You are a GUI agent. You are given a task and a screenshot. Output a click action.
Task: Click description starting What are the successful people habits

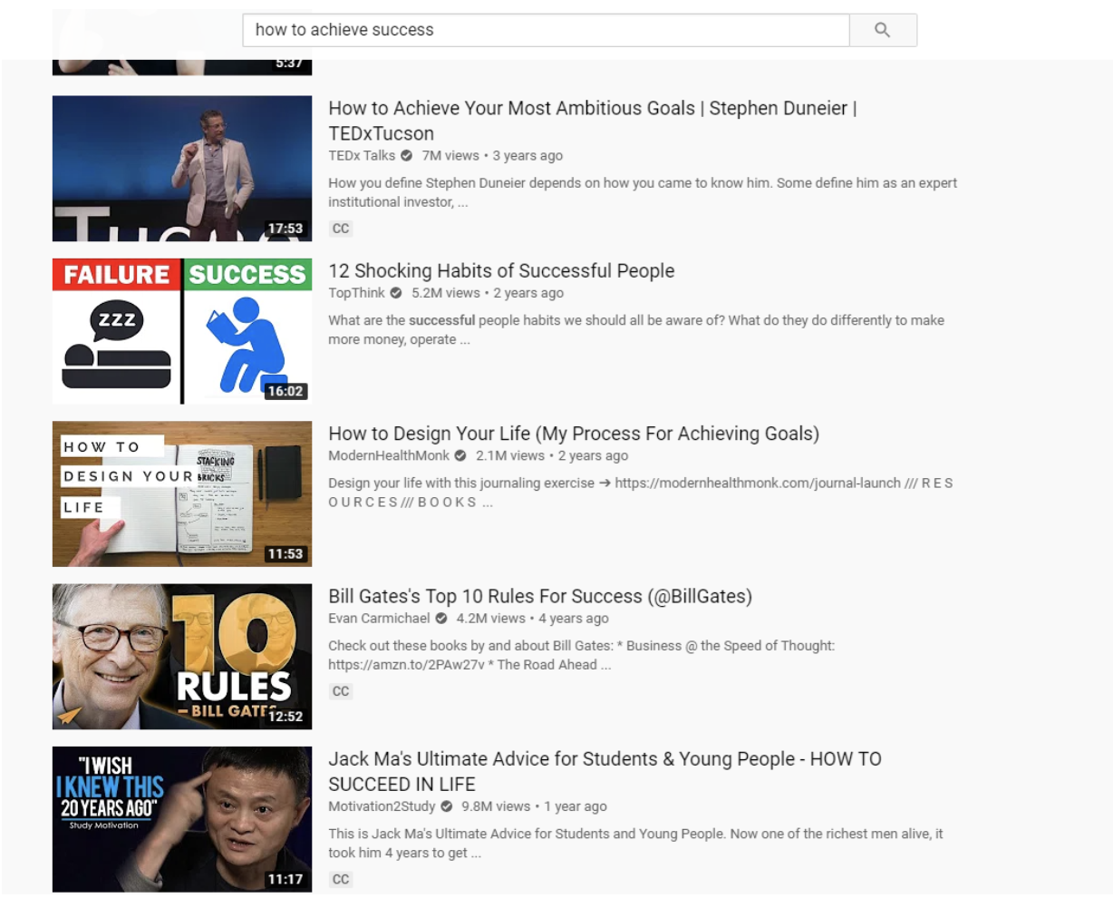pos(636,330)
